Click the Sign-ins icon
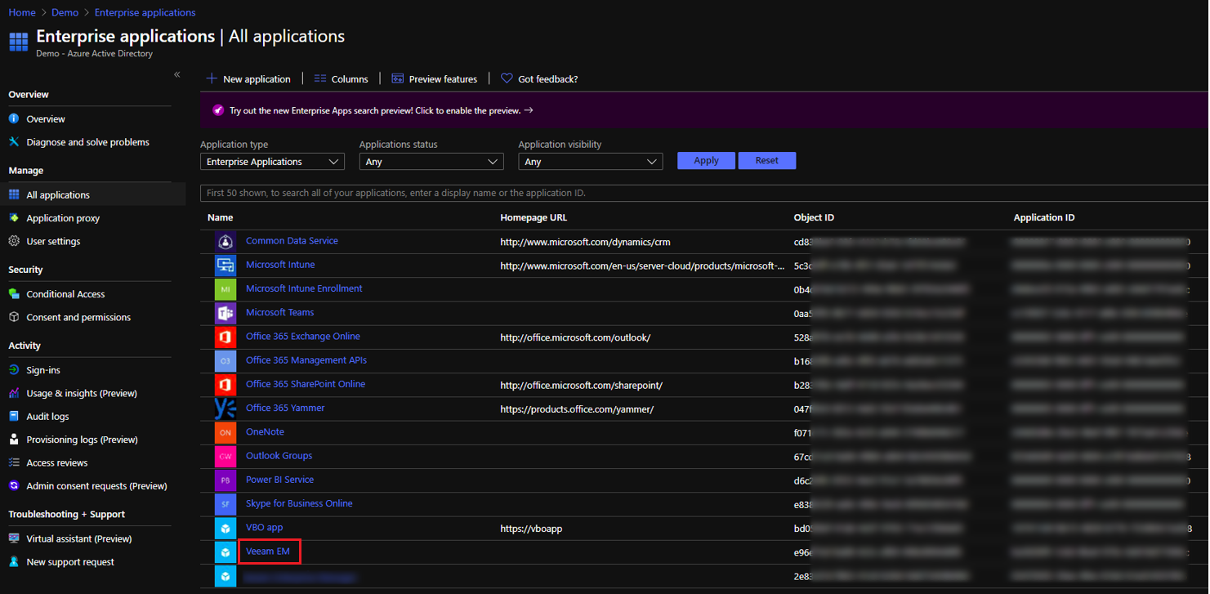 tap(14, 370)
